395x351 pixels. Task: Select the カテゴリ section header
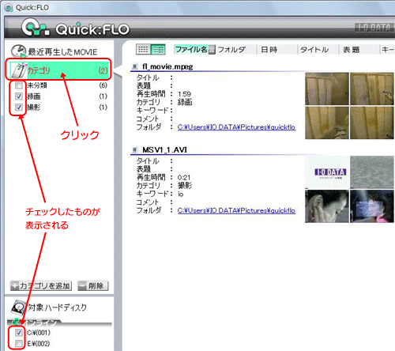coord(58,70)
